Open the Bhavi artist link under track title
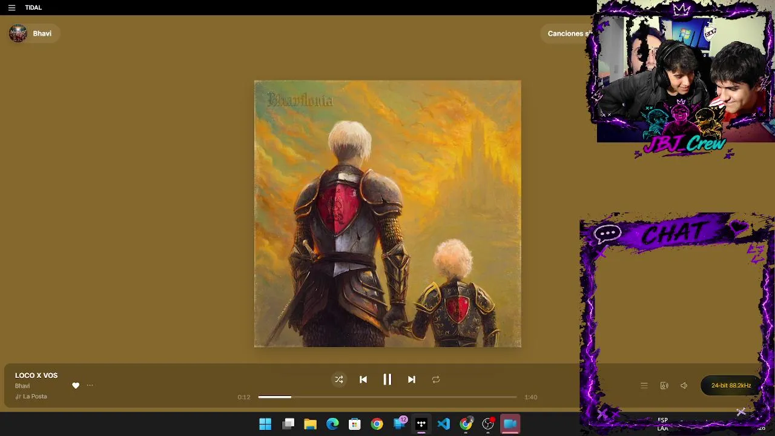Viewport: 775px width, 436px height. [22, 386]
